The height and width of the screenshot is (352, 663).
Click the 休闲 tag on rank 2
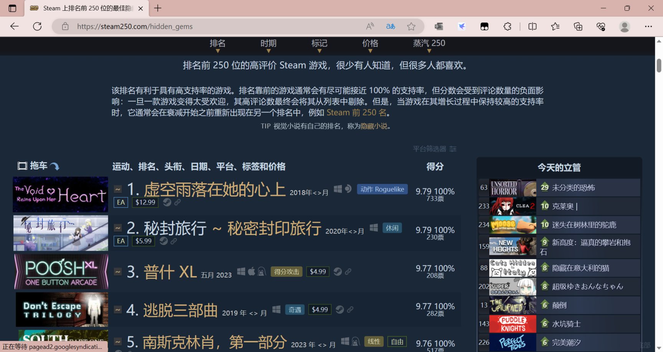pos(392,228)
